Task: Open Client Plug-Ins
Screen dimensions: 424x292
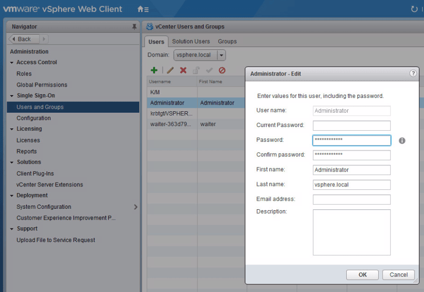Action: (35, 174)
